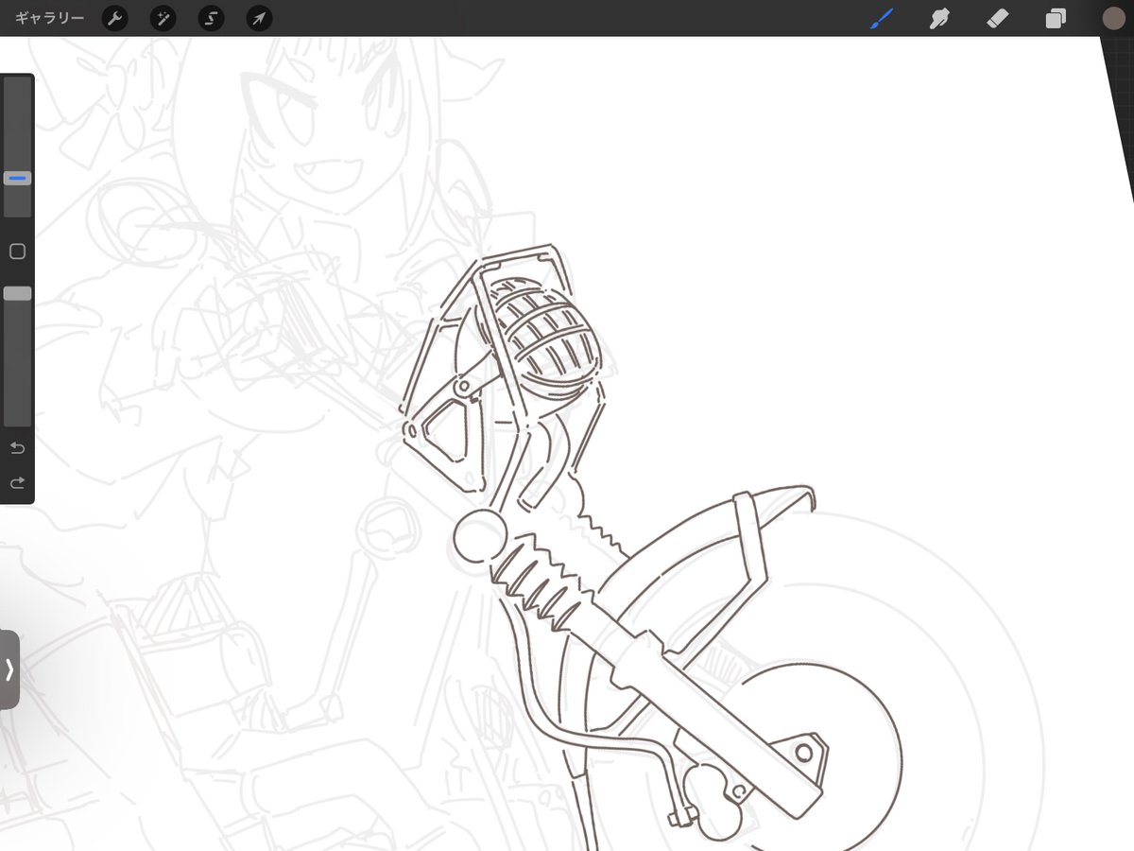Select the Brush tool

[881, 18]
